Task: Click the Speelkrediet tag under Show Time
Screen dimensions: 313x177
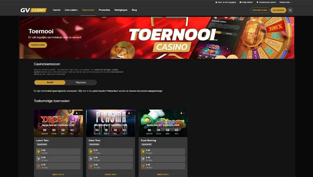Action: 94,144
